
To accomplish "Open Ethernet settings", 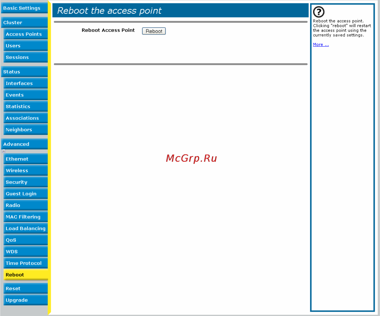I will point(26,159).
